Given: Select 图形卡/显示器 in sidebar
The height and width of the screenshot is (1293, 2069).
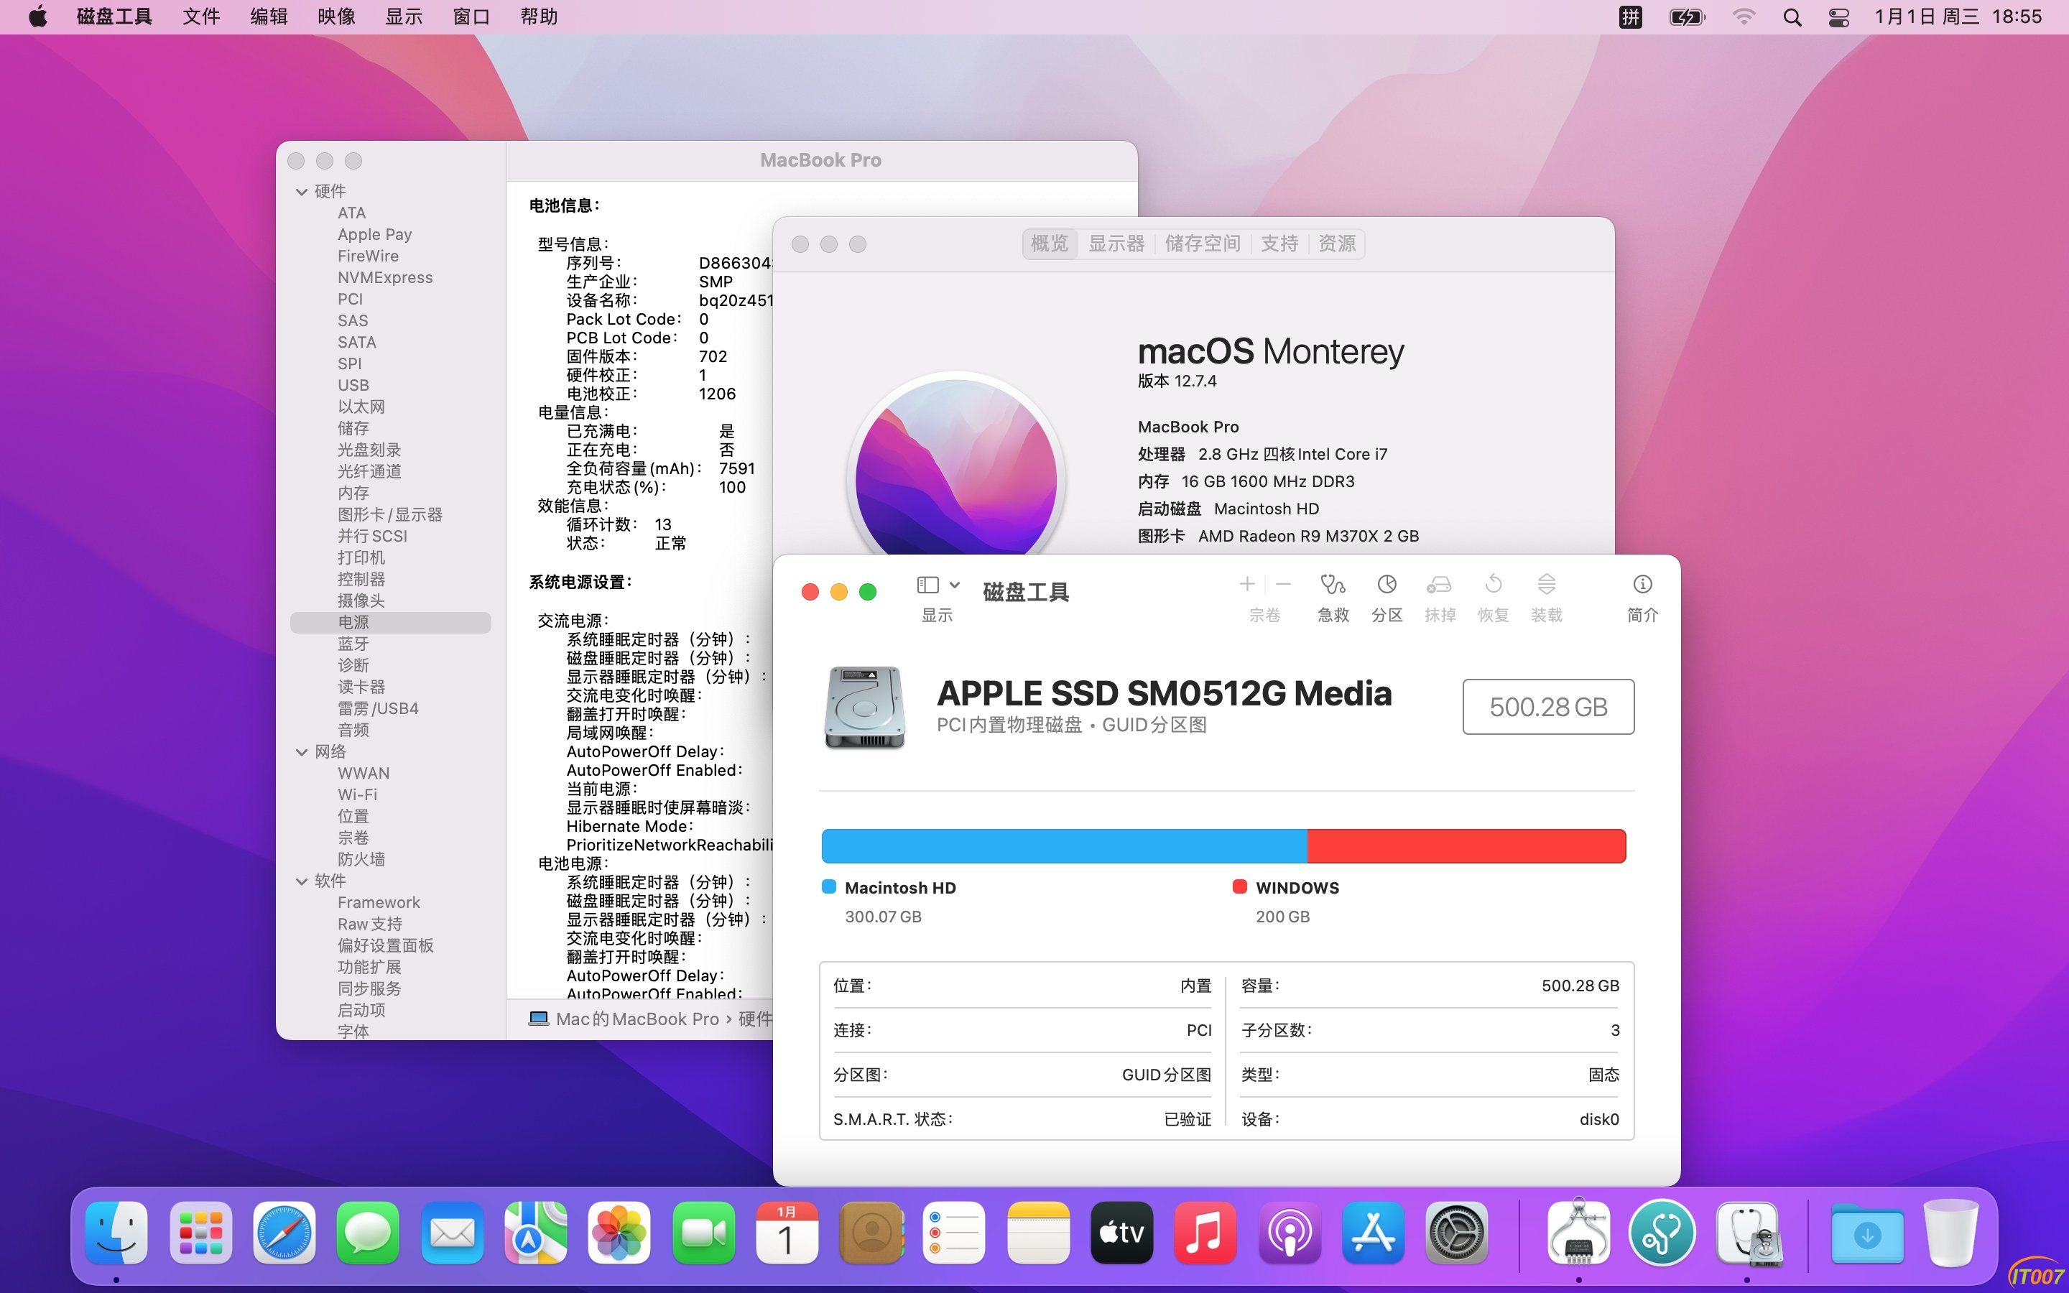Looking at the screenshot, I should (x=390, y=514).
